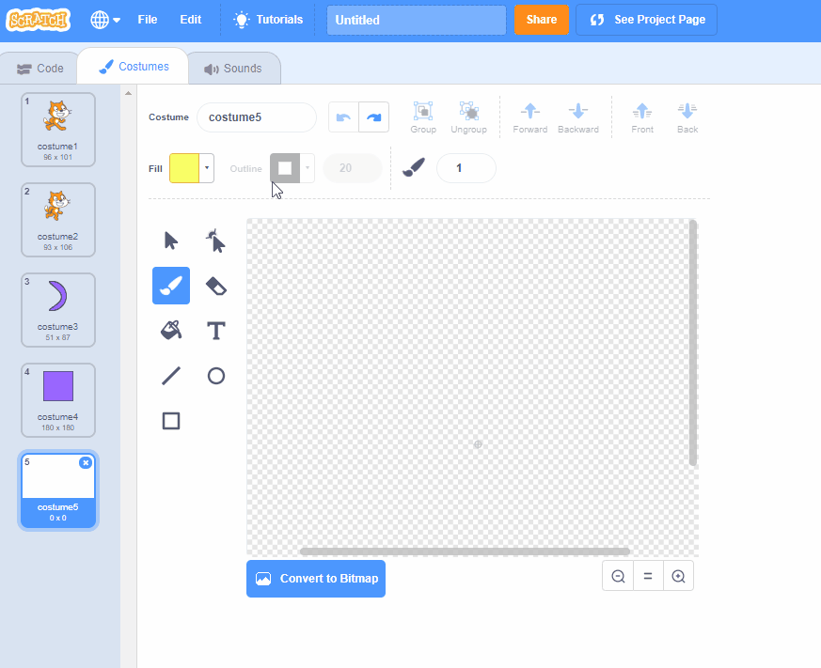Click the Convert to Bitmap button

coord(316,579)
